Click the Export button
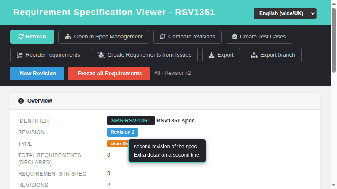337x189 pixels. point(221,55)
